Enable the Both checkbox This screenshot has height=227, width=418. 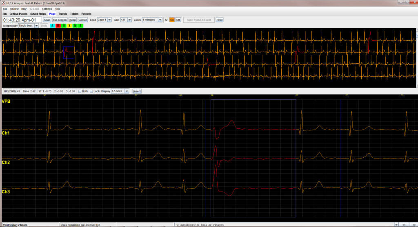point(80,91)
